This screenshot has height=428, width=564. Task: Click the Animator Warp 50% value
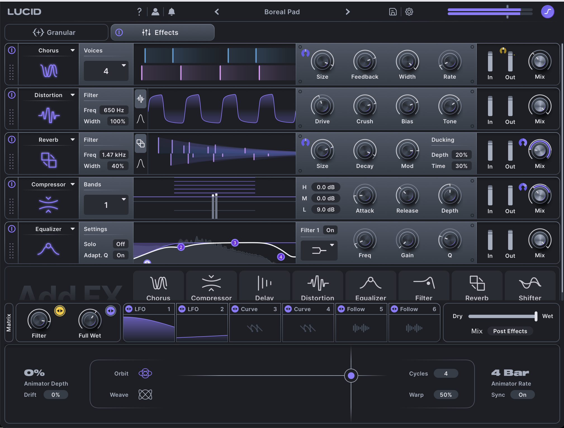(x=446, y=395)
